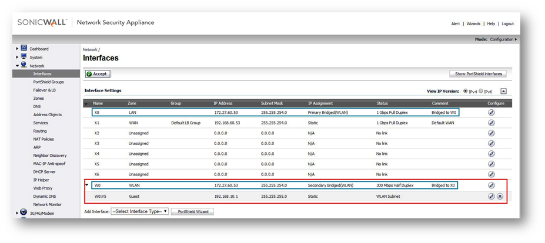
Task: Click the Default LB Group cell
Action: coord(186,123)
